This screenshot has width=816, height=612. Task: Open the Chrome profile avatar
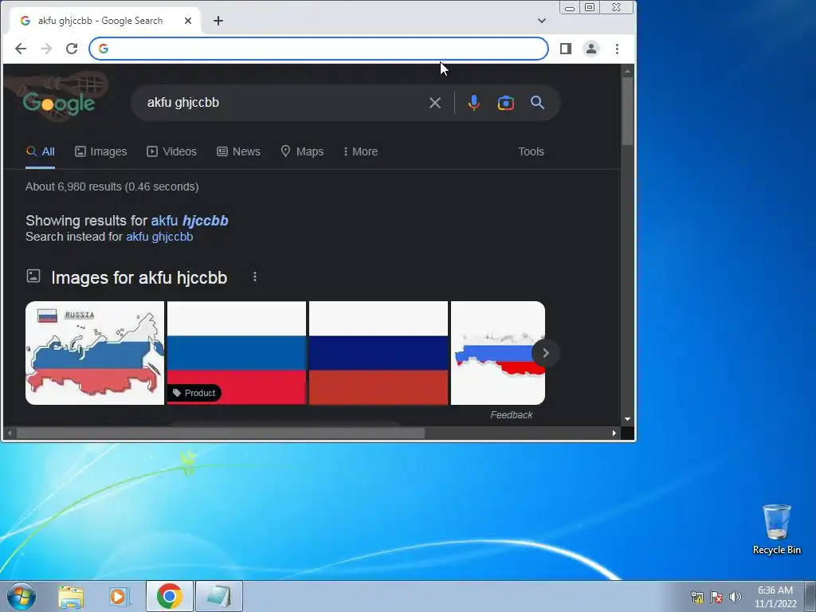[591, 49]
